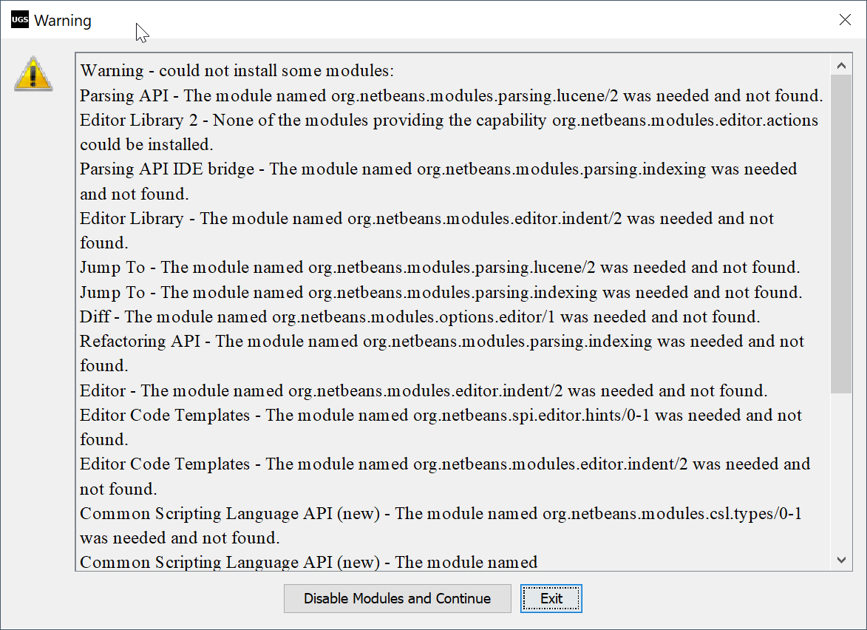Click the scrollbar up arrow
This screenshot has height=630, width=867.
pos(841,65)
